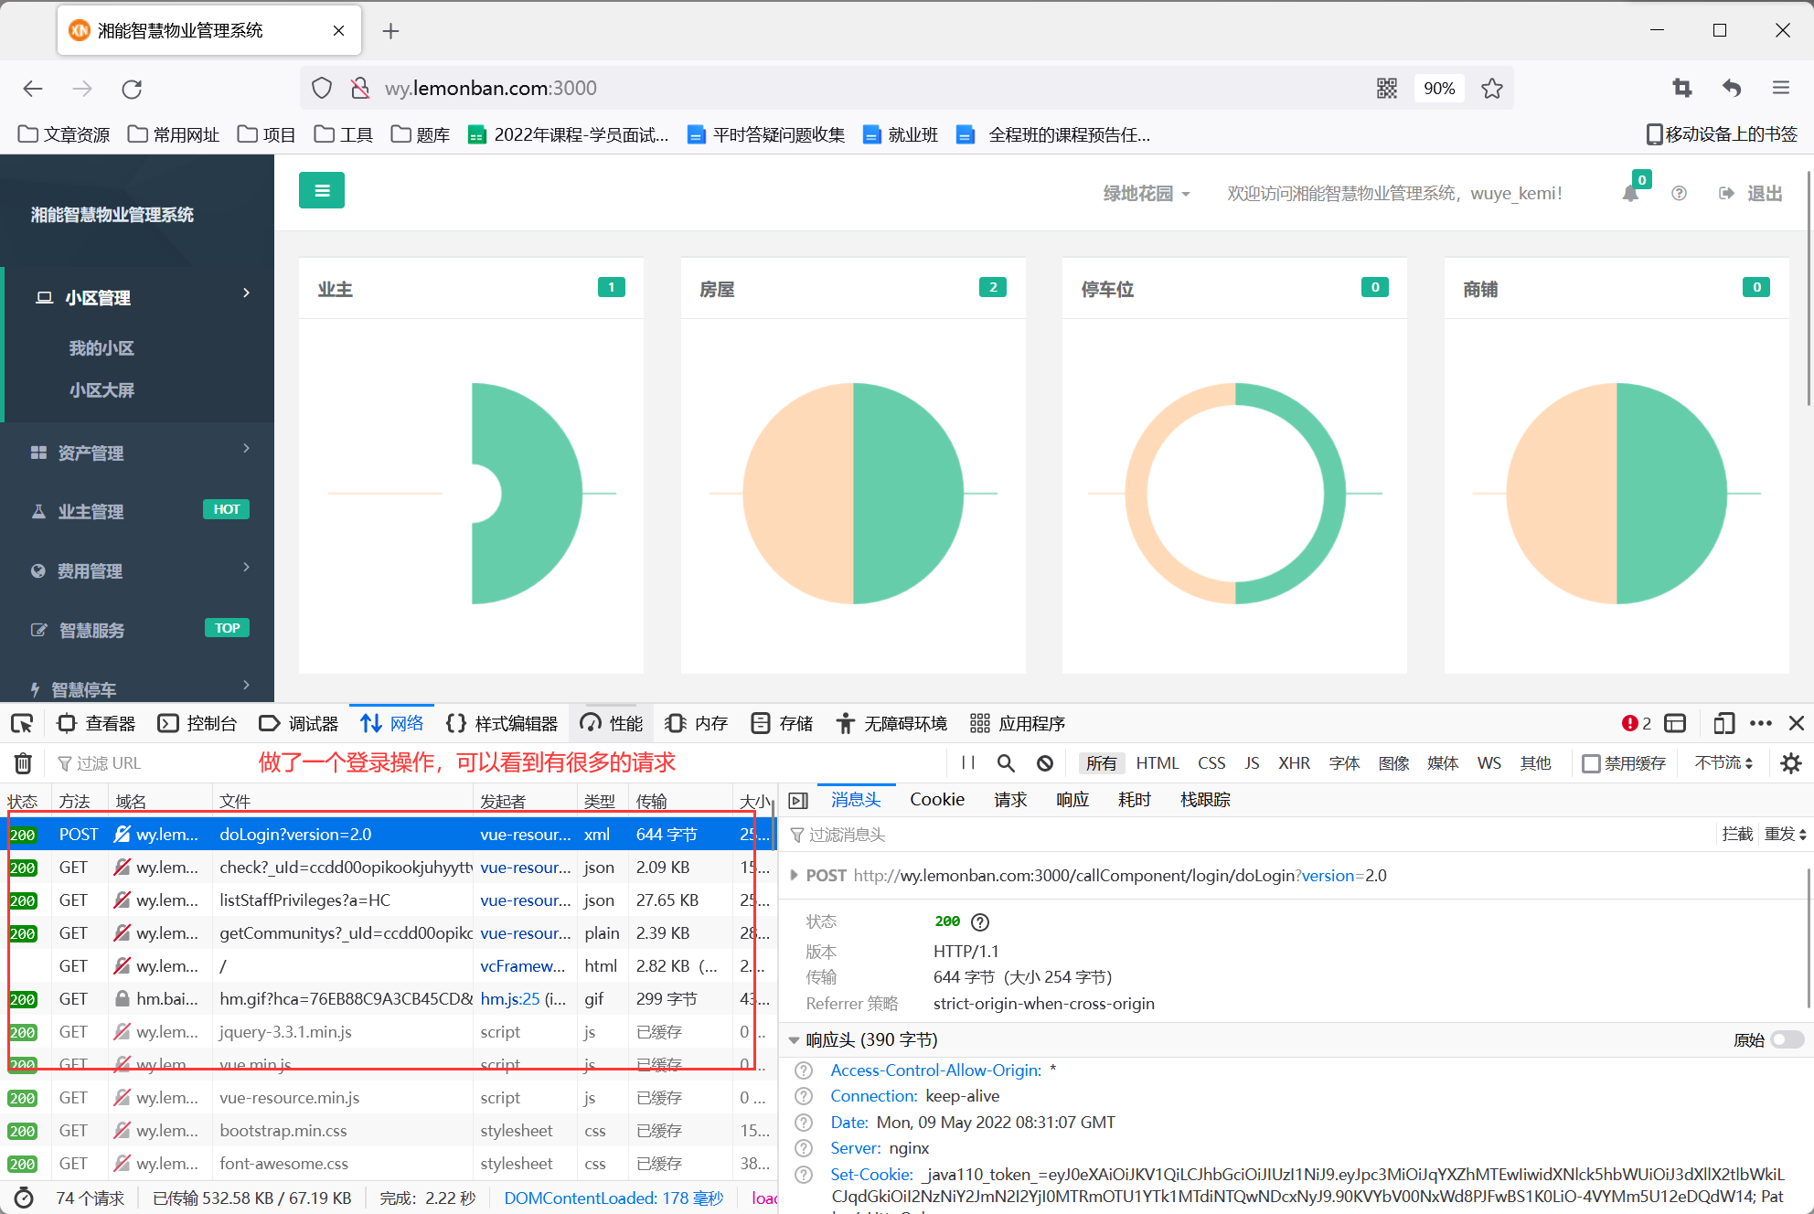Viewport: 1814px width, 1214px height.
Task: Click the QR code icon in address bar
Action: (x=1387, y=89)
